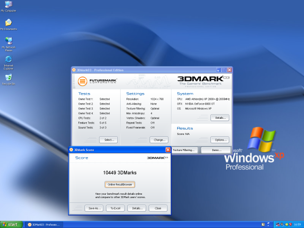
Task: Click the Texture Filtering... button
Action: click(x=184, y=150)
